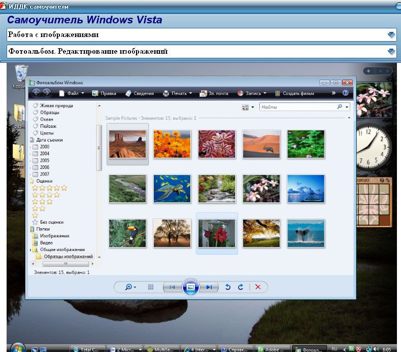The image size is (401, 352).
Task: Filter by five-star rating
Action: coord(50,188)
